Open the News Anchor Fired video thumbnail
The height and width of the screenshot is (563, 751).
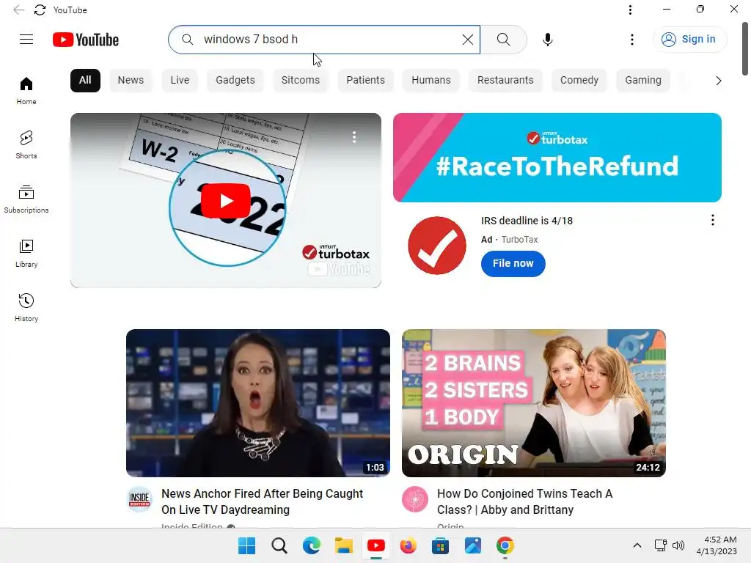(x=258, y=403)
